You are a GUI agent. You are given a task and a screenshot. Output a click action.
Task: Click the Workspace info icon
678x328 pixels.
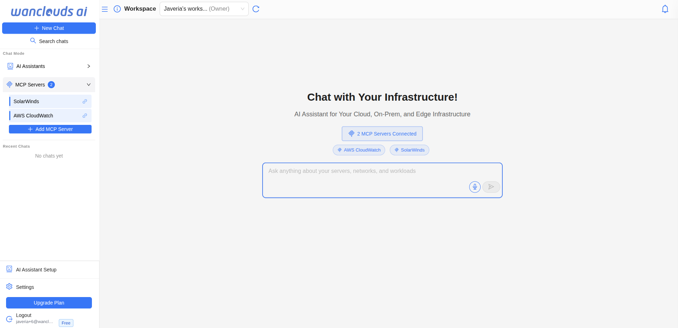click(117, 9)
